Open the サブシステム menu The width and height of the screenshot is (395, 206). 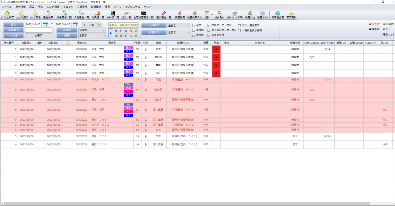132,7
